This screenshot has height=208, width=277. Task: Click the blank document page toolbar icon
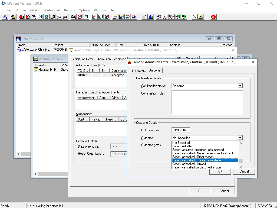coord(144,17)
